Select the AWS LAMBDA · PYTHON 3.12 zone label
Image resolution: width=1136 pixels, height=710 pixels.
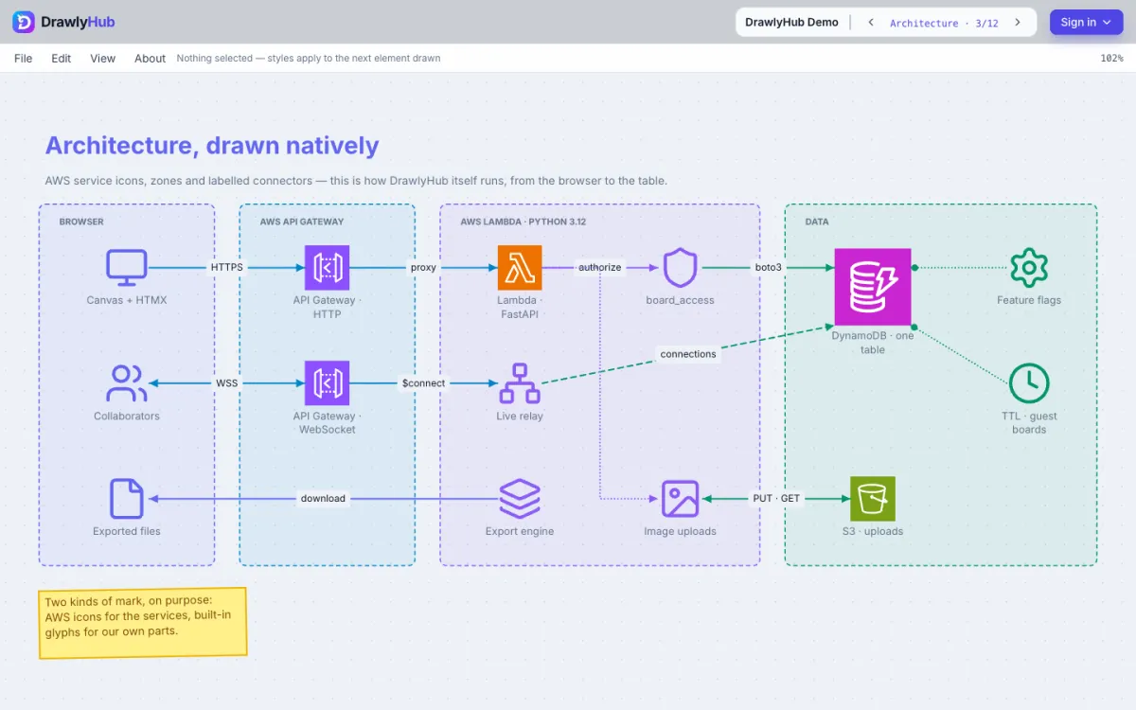pyautogui.click(x=524, y=222)
